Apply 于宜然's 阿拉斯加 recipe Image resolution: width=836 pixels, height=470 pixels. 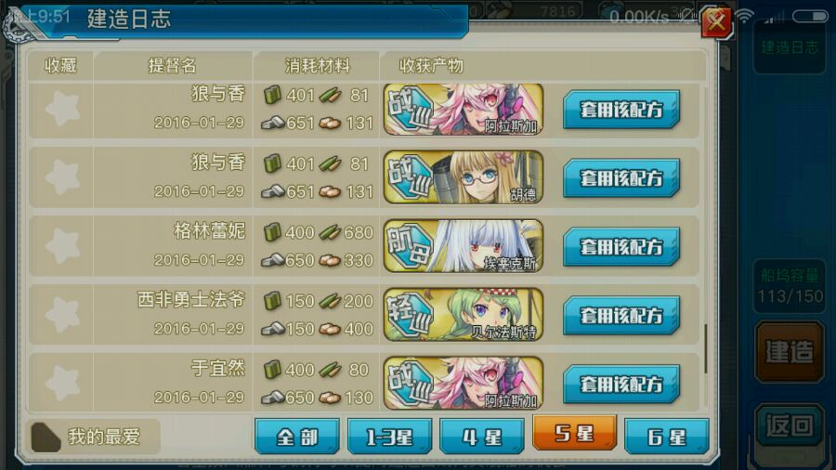coord(621,385)
